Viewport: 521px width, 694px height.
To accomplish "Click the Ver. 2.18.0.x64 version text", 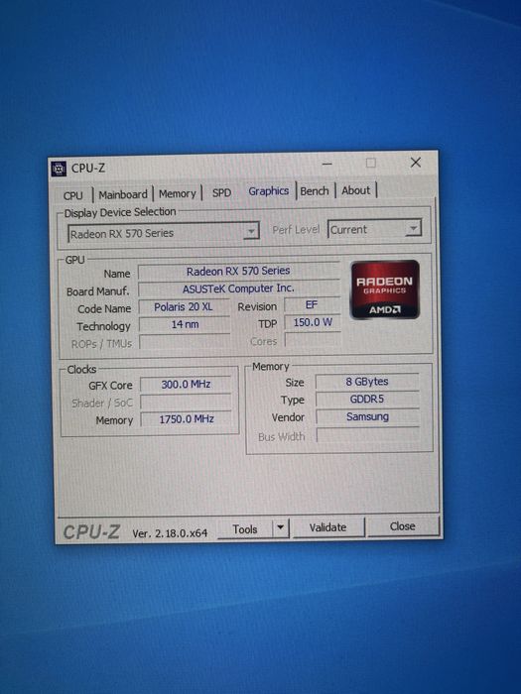I will point(170,533).
